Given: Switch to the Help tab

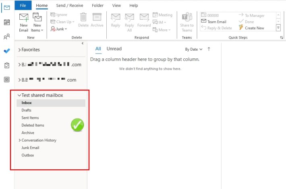Looking at the screenshot, I should click(133, 6).
